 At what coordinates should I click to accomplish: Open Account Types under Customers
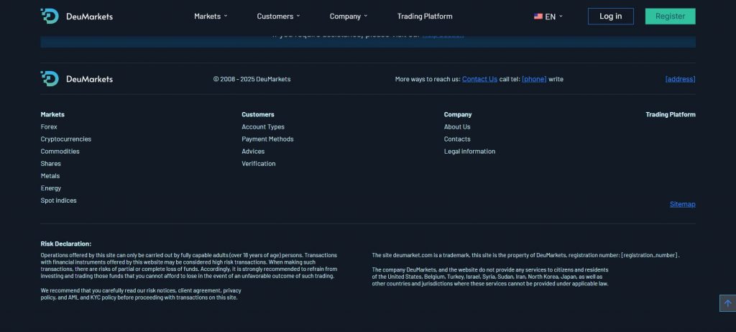coord(263,126)
